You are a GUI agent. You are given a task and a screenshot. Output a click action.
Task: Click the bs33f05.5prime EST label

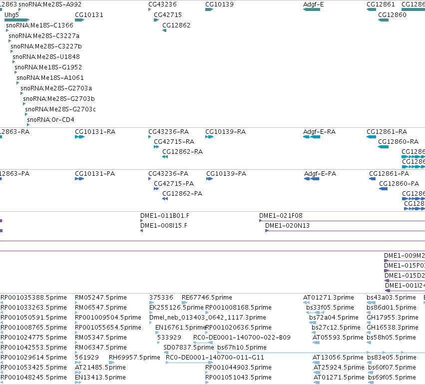330,308
